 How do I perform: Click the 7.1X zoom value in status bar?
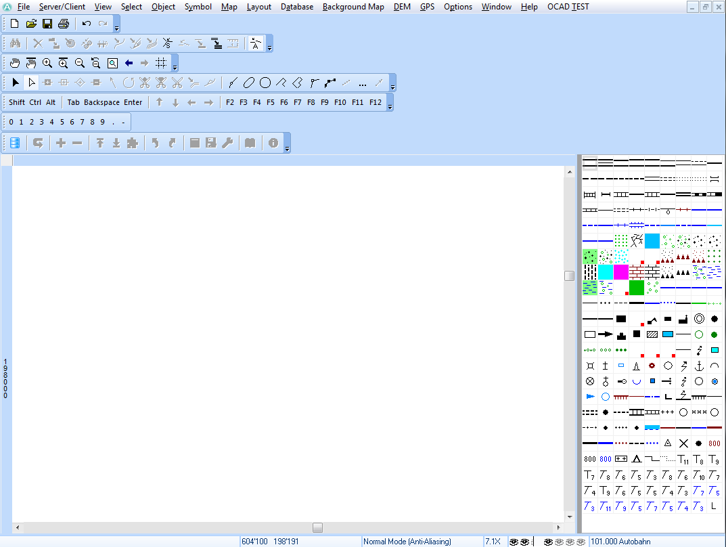point(493,542)
